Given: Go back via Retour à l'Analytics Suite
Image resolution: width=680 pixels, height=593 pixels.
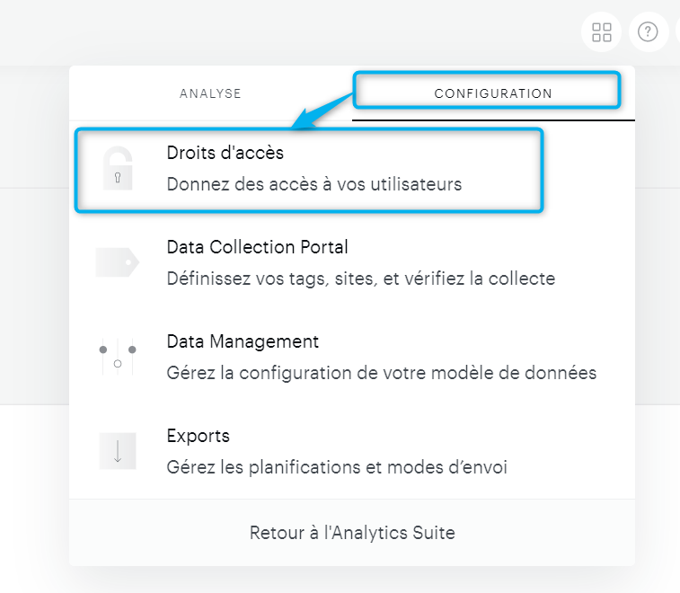Looking at the screenshot, I should [352, 533].
